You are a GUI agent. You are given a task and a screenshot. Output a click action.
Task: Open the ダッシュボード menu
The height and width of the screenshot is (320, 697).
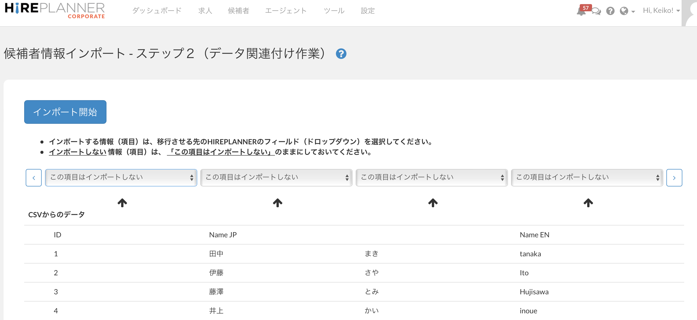[157, 11]
